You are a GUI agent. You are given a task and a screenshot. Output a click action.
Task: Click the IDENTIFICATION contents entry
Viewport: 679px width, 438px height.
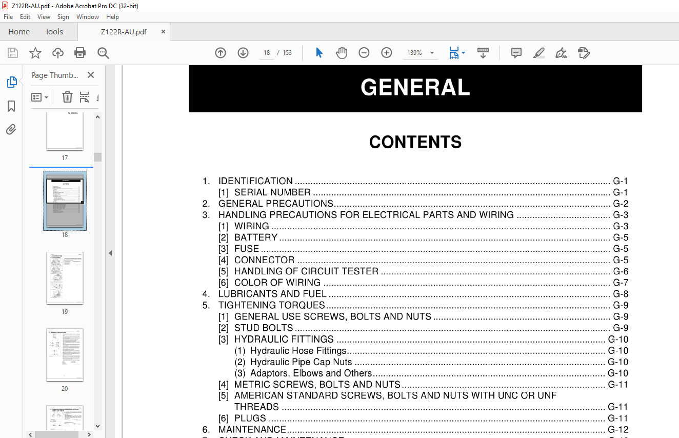click(x=415, y=181)
